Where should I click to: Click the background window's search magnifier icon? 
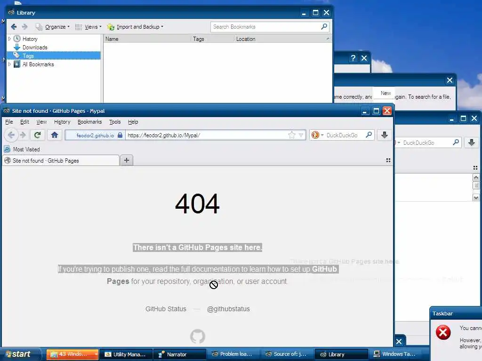coord(456,142)
